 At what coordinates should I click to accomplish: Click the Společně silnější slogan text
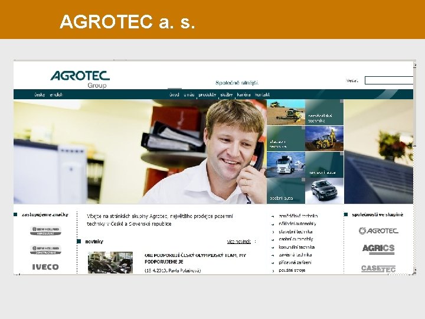(237, 83)
